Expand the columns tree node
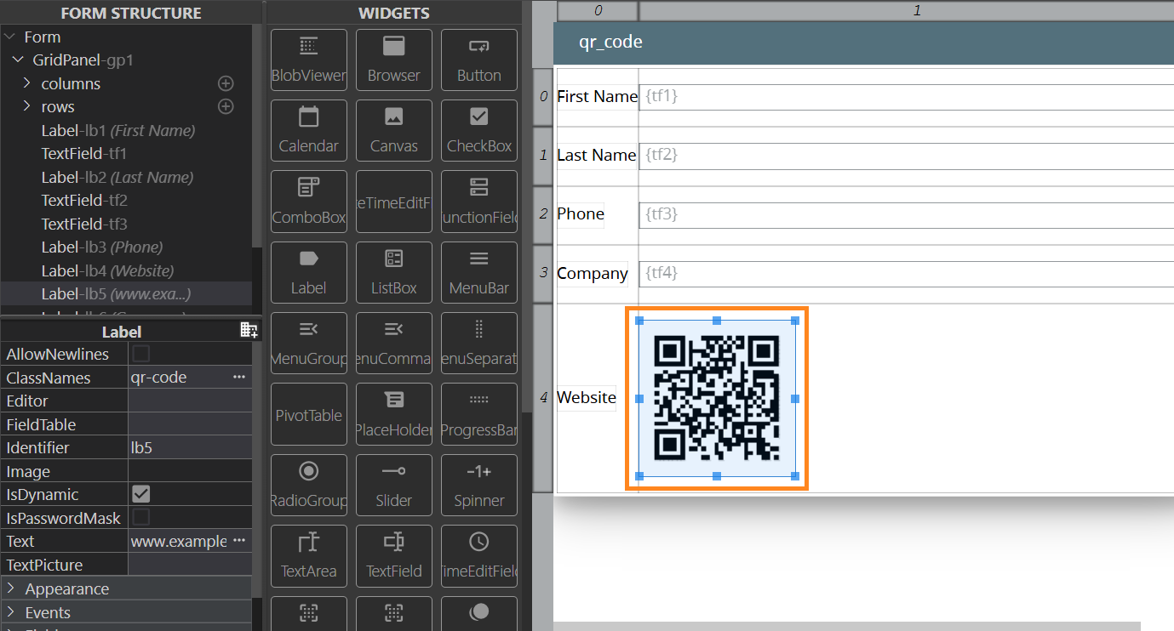The height and width of the screenshot is (631, 1174). (26, 83)
